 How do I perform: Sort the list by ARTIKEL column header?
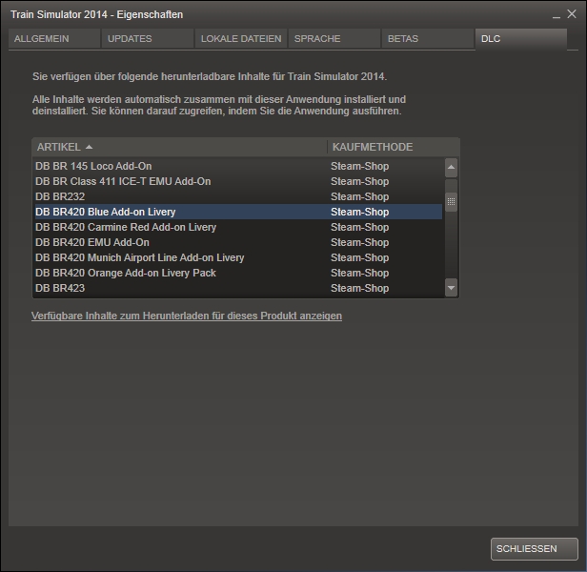(x=180, y=147)
